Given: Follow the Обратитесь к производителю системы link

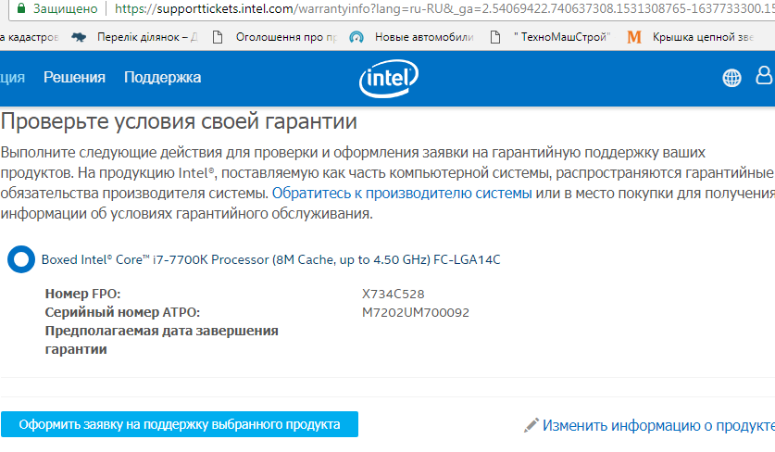Looking at the screenshot, I should (402, 193).
